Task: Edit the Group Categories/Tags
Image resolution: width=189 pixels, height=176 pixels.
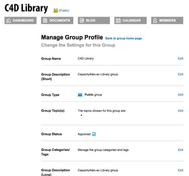Action: click(180, 150)
